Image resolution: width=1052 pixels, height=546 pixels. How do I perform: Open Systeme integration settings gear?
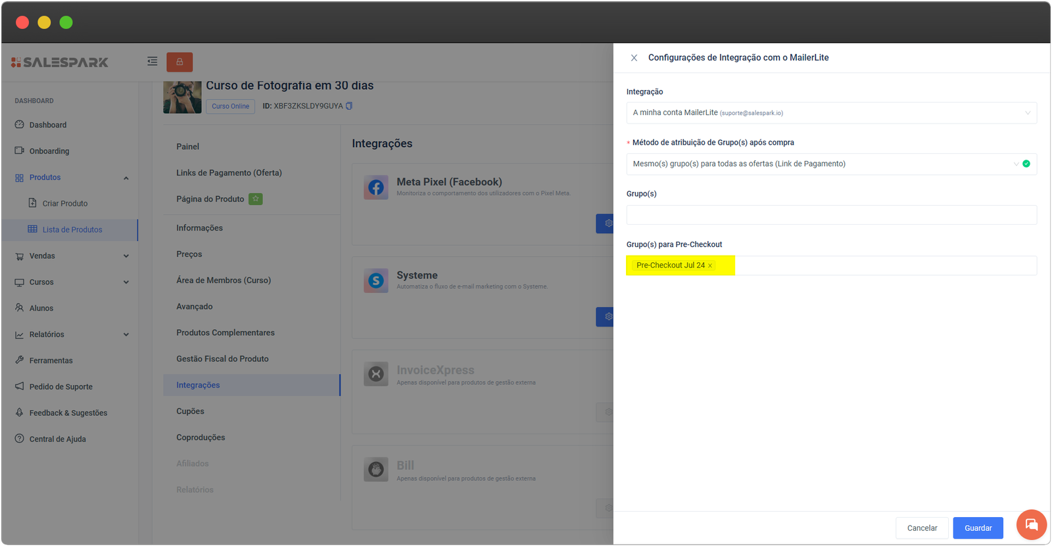[x=606, y=317]
